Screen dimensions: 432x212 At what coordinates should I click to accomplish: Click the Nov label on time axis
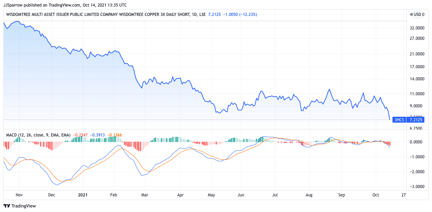coord(19,195)
